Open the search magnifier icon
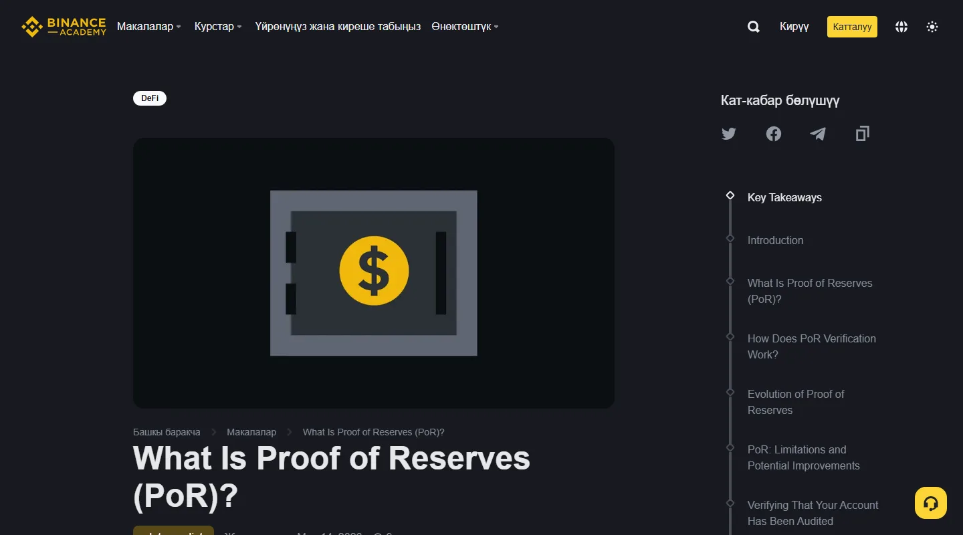This screenshot has height=535, width=963. point(753,27)
